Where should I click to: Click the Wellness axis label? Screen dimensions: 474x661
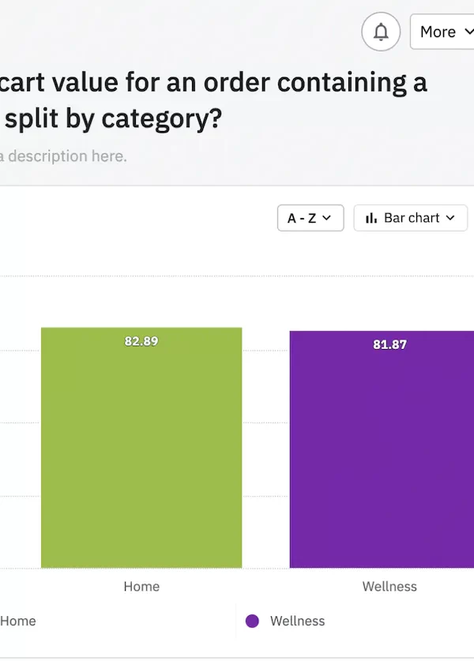(x=389, y=587)
